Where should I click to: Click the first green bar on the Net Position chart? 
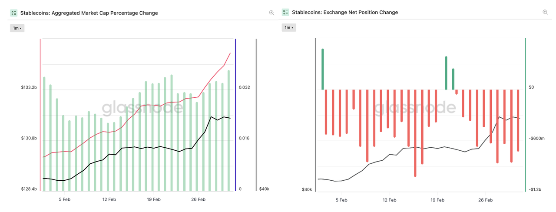pos(323,70)
